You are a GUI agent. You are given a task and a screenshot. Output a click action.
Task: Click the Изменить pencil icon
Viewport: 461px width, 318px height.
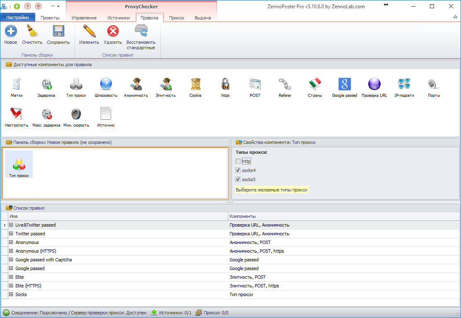point(89,31)
